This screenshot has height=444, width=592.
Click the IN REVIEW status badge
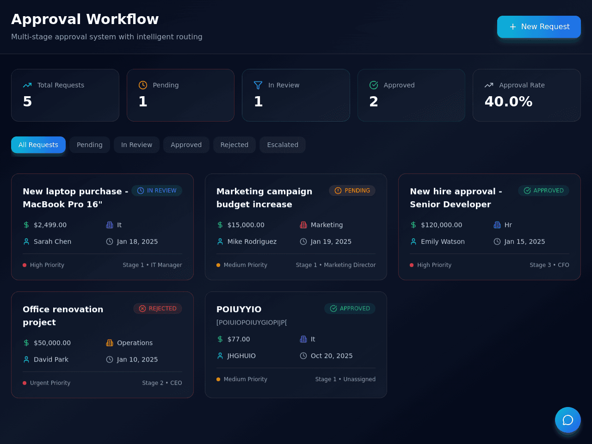pyautogui.click(x=157, y=191)
